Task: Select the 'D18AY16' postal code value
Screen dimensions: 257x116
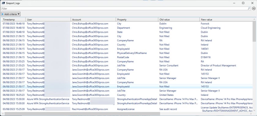Action: 206,58
